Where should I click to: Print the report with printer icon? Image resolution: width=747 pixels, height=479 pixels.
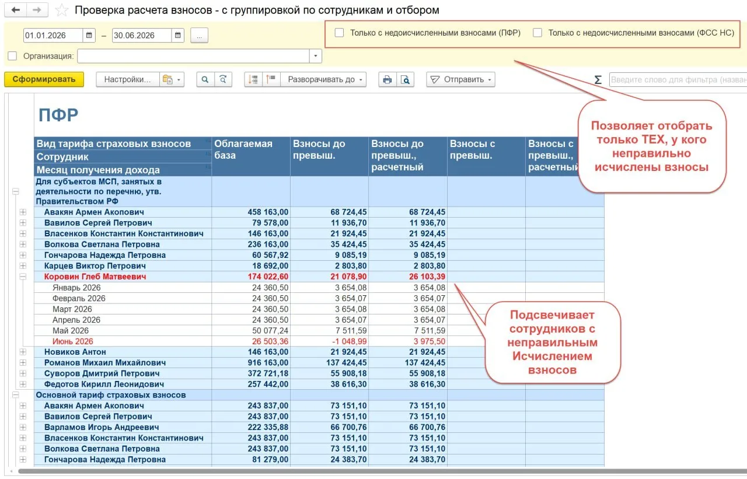[387, 80]
